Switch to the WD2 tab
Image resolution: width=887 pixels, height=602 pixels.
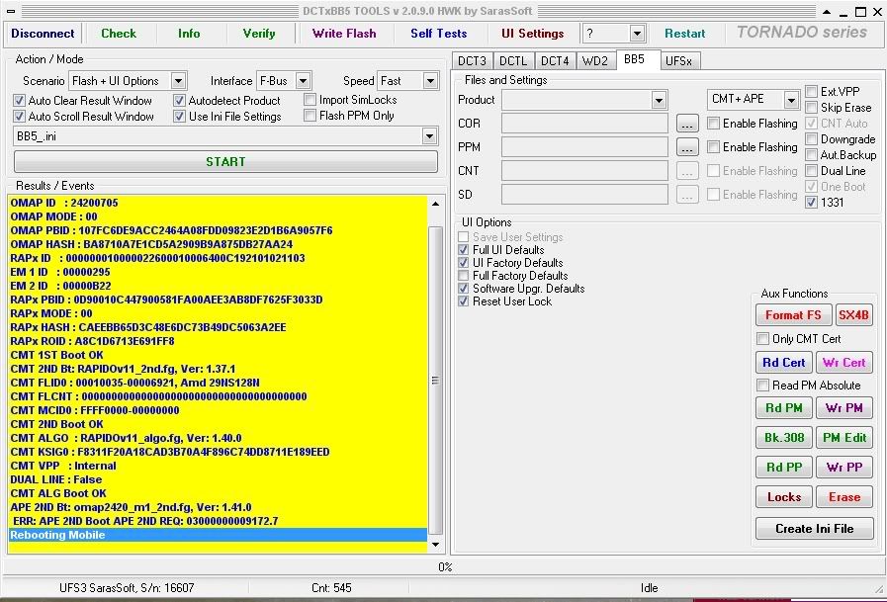[x=594, y=61]
